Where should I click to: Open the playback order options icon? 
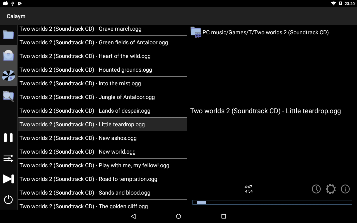[x=8, y=158]
